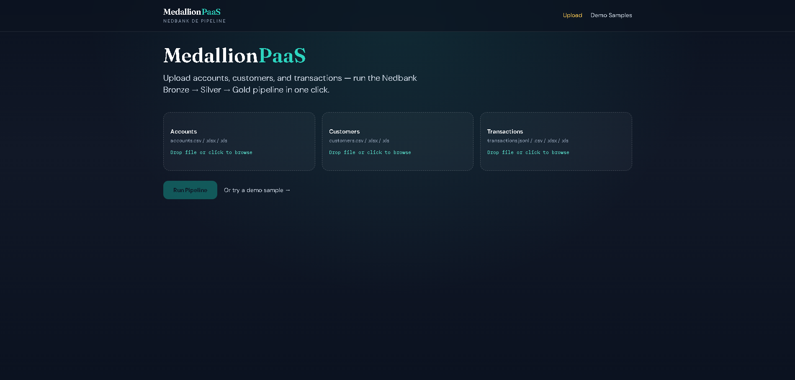Click the MedallionPaaS header logo
Viewport: 795px width, 380px height.
(192, 12)
